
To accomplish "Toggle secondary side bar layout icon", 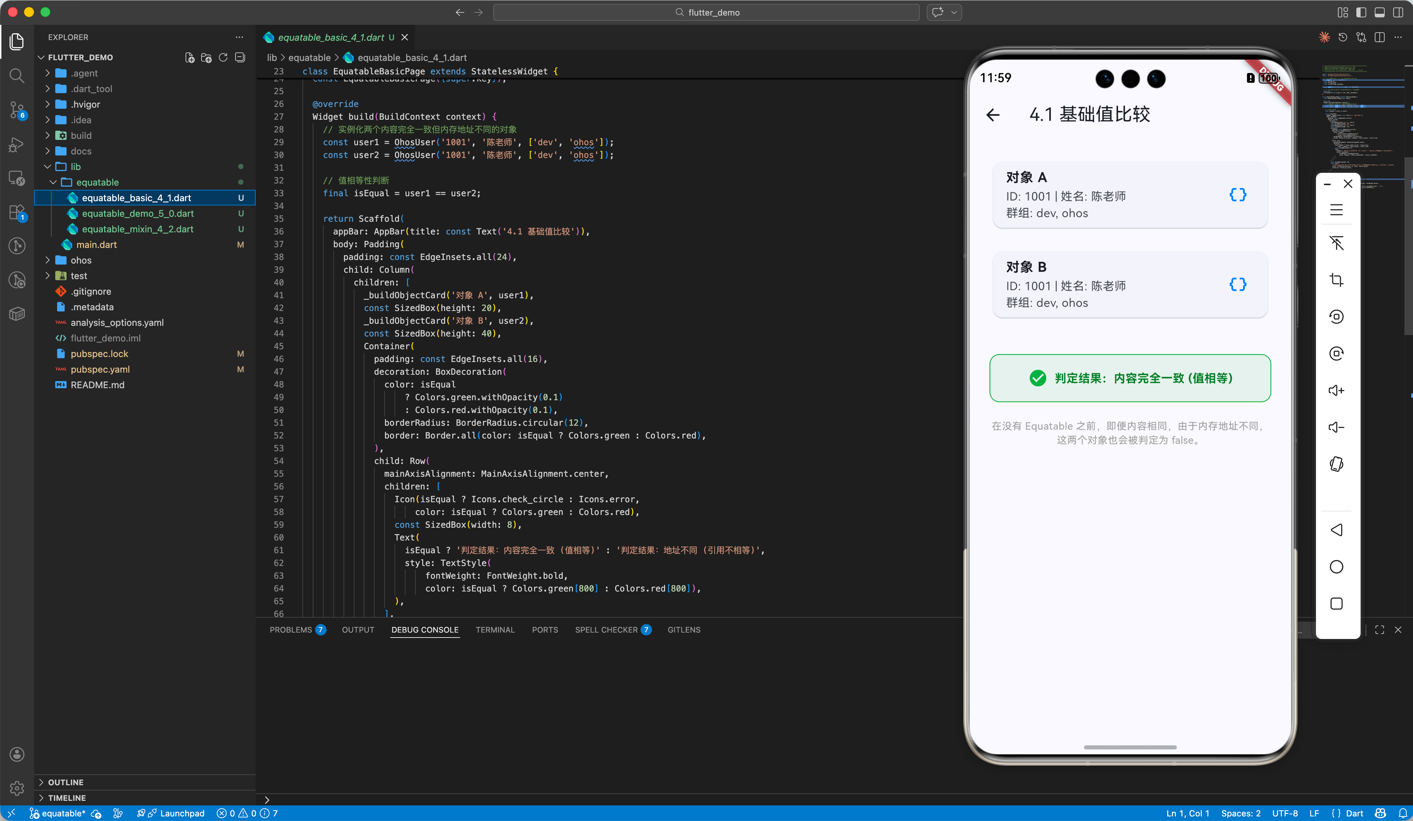I will click(1398, 12).
